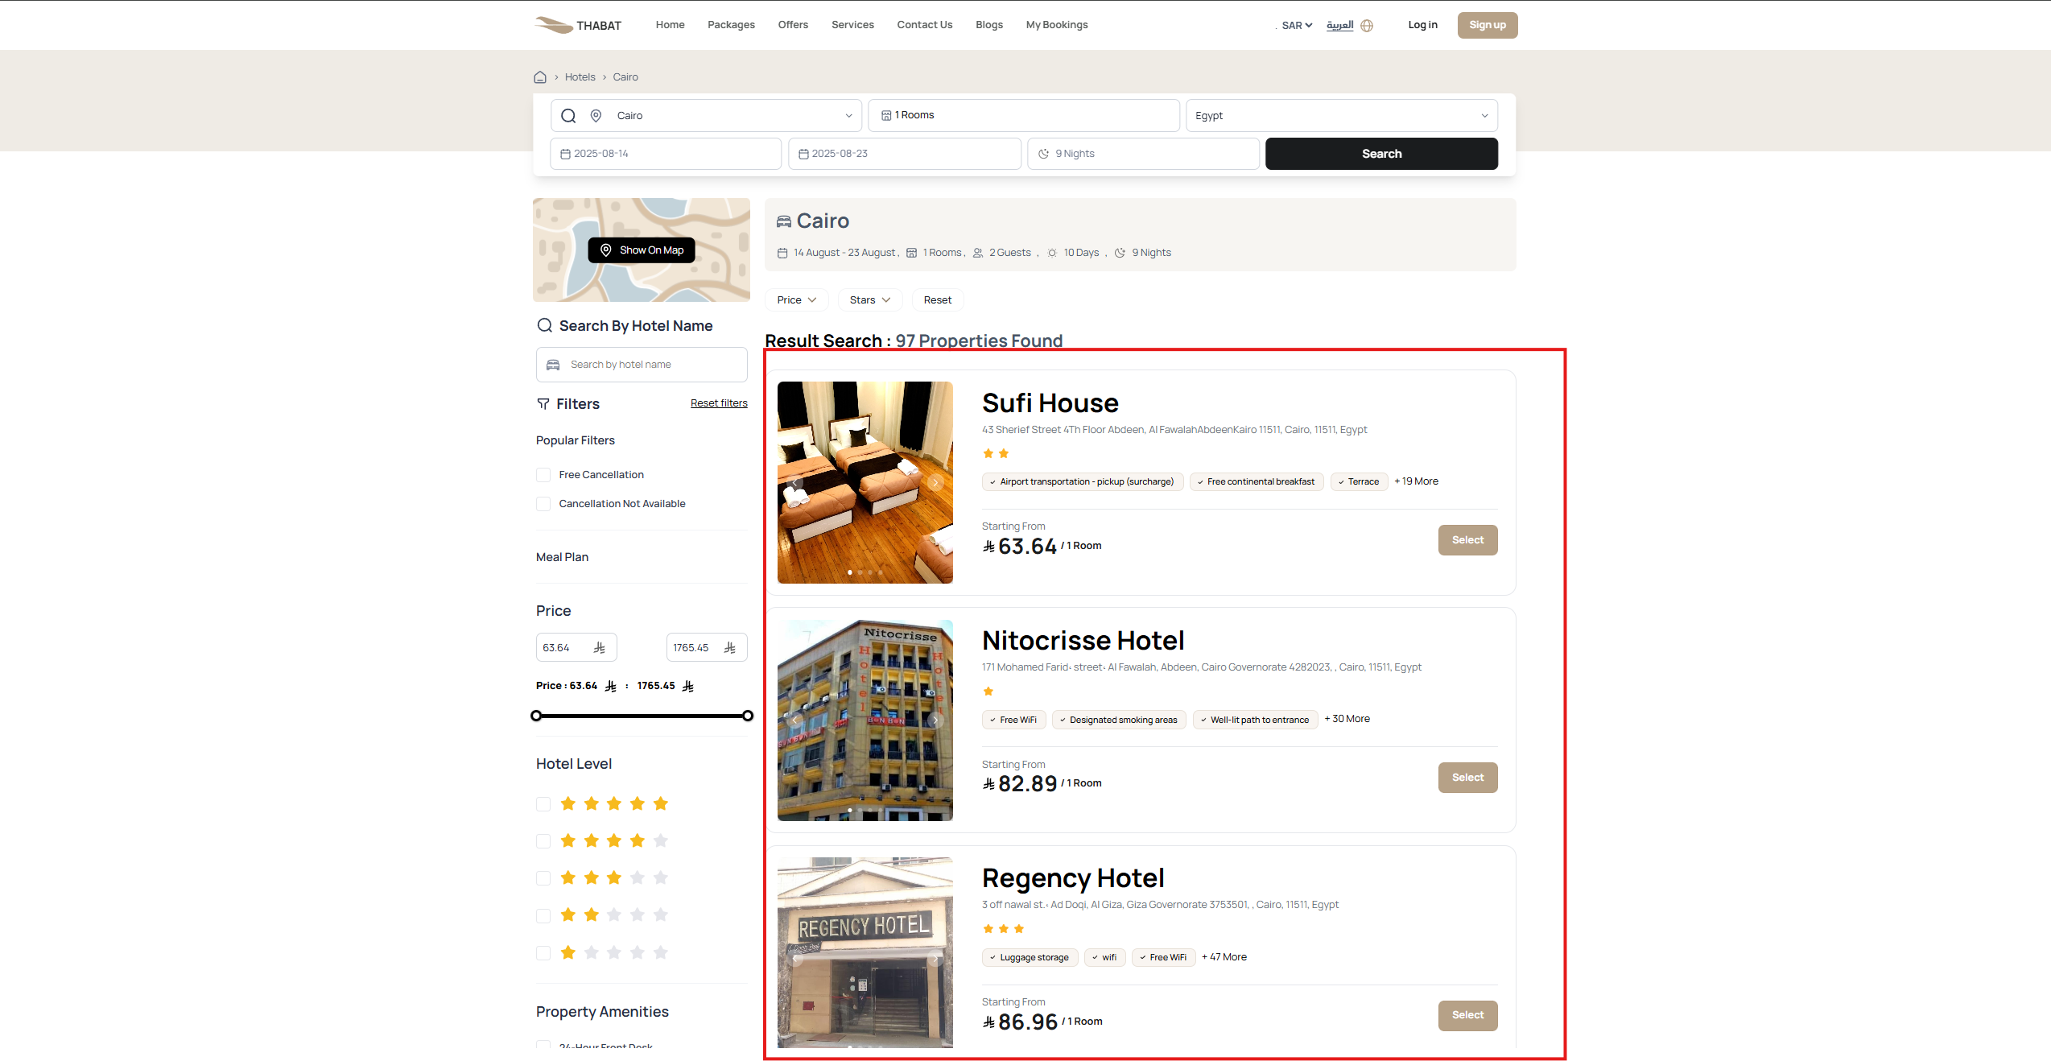Viewport: 2051px width, 1061px height.
Task: Click the calendar icon in check-in date field
Action: [x=565, y=154]
